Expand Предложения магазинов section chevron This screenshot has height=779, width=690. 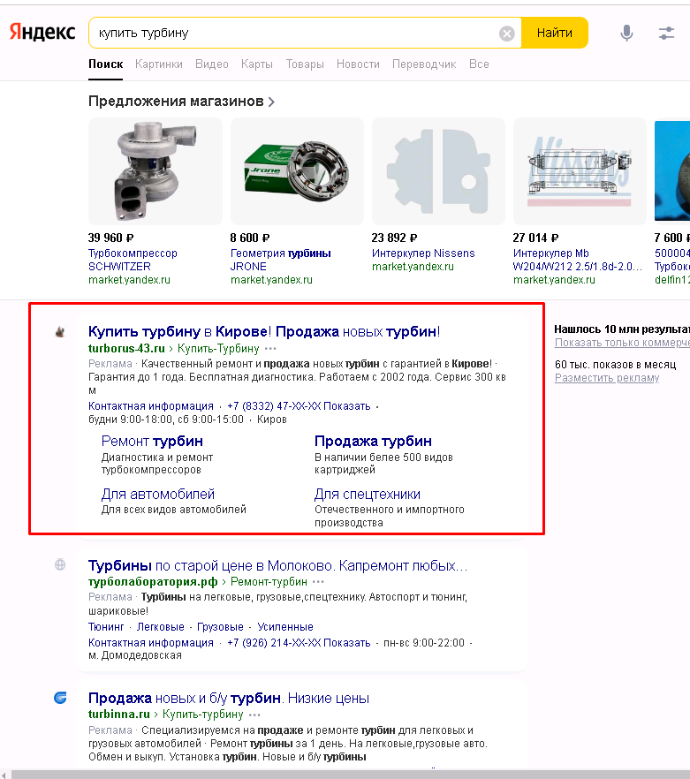(x=271, y=102)
